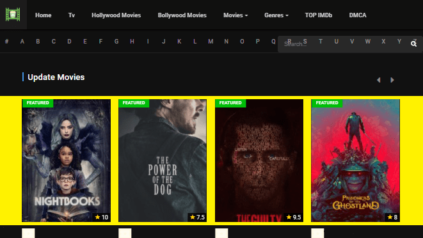The height and width of the screenshot is (238, 423).
Task: Expand the Movies dropdown menu
Action: (235, 15)
